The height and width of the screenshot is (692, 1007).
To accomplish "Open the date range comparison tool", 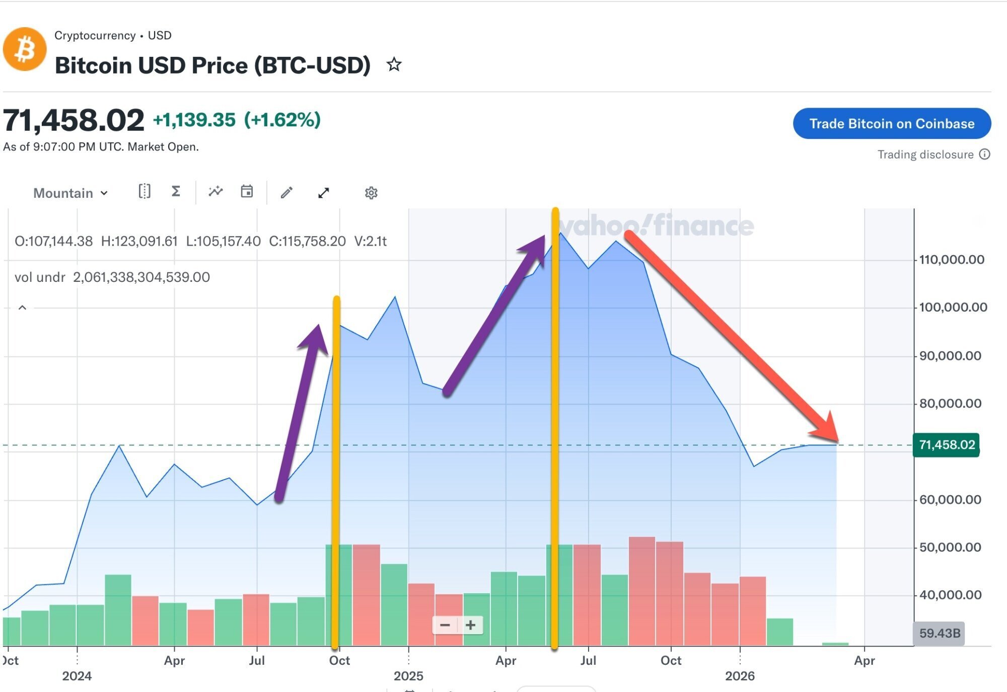I will pos(145,192).
